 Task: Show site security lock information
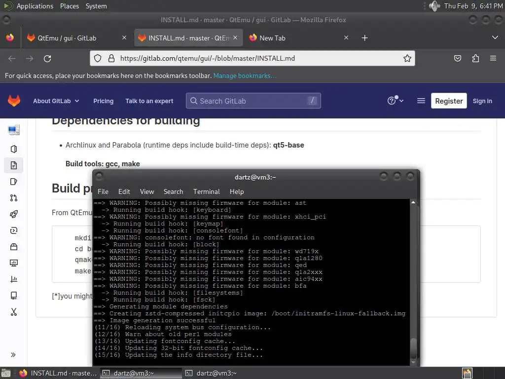click(x=111, y=58)
